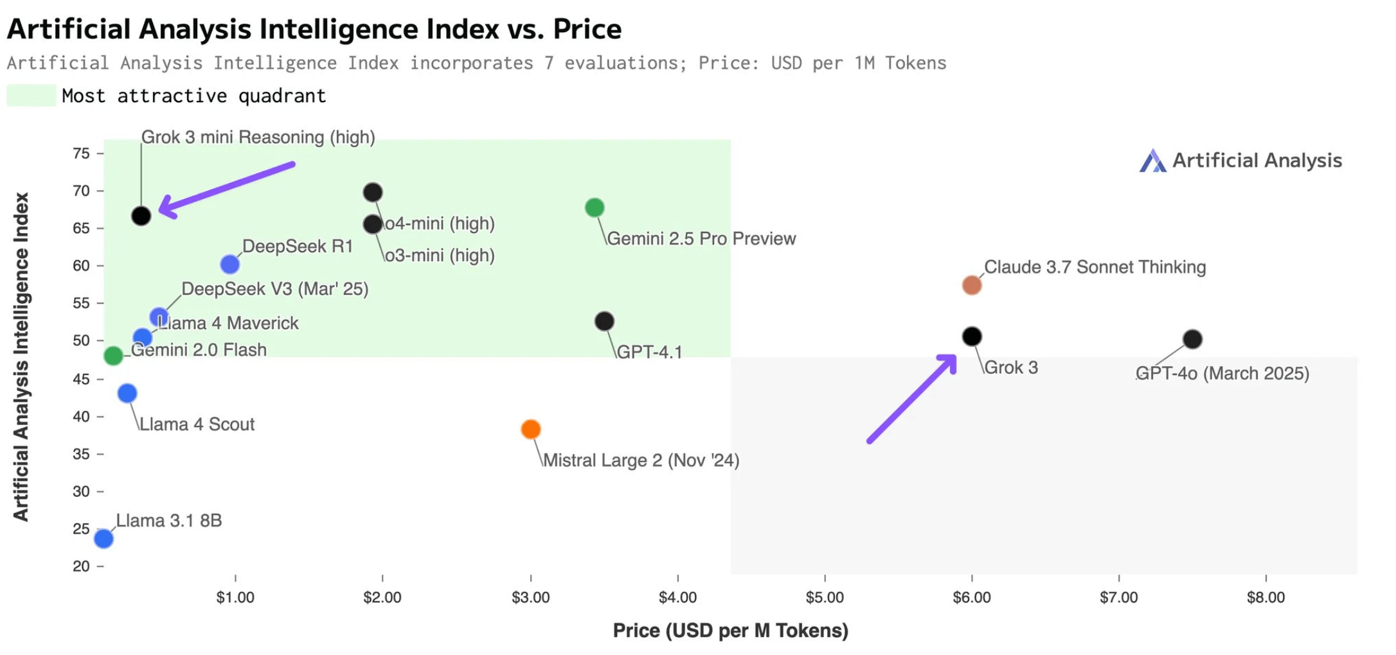Viewport: 1396px width, 655px height.
Task: Click the o4-mini (high) data point
Action: tap(373, 192)
